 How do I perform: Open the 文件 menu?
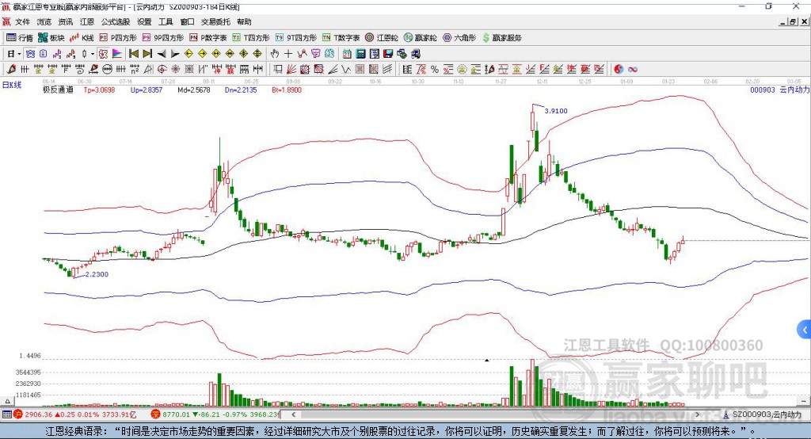point(23,21)
